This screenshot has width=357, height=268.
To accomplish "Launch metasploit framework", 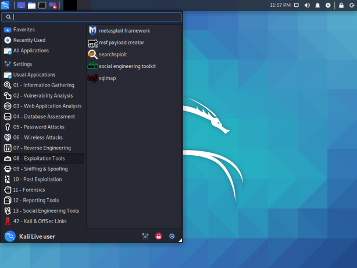I will (134, 31).
